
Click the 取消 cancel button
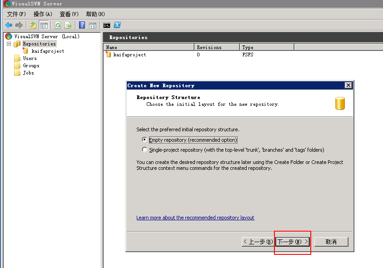click(x=331, y=242)
